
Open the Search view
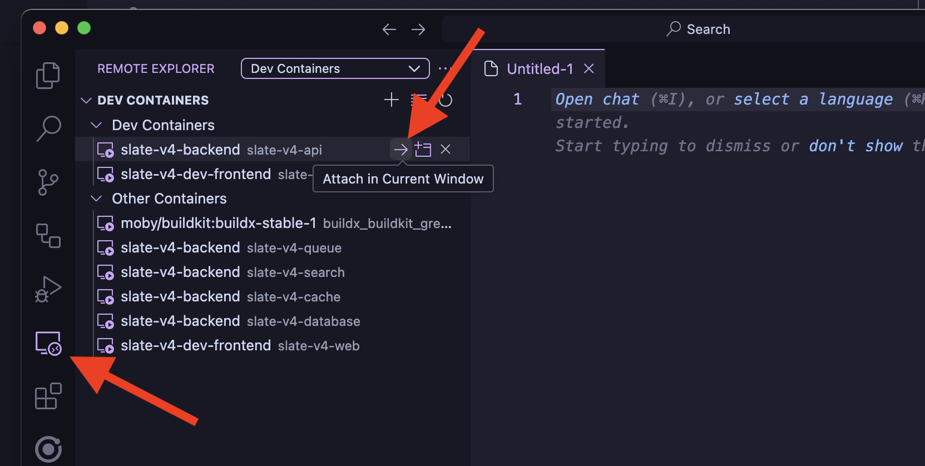[47, 128]
